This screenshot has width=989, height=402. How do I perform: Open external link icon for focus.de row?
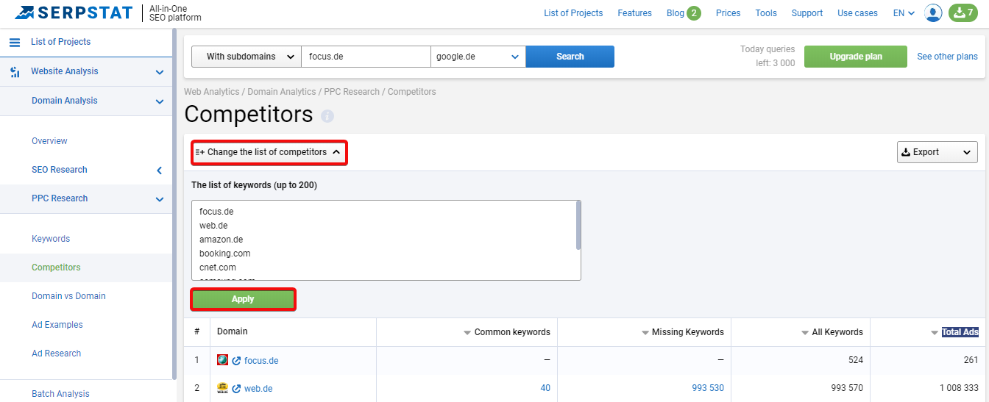point(236,361)
